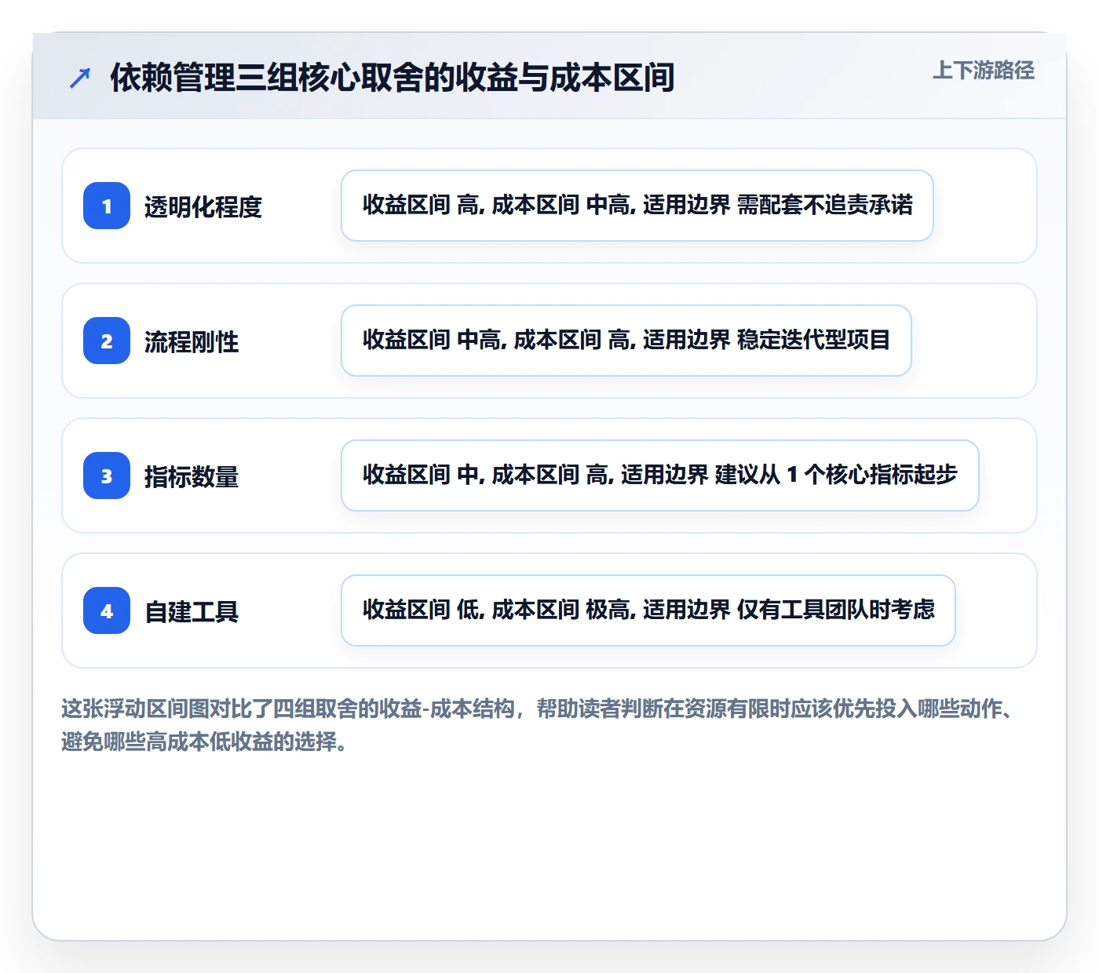This screenshot has height=973, width=1099.
Task: Click the box mentioning 需配套不追责承诺
Action: [x=637, y=206]
